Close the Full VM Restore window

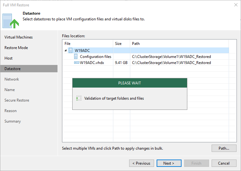236,5
